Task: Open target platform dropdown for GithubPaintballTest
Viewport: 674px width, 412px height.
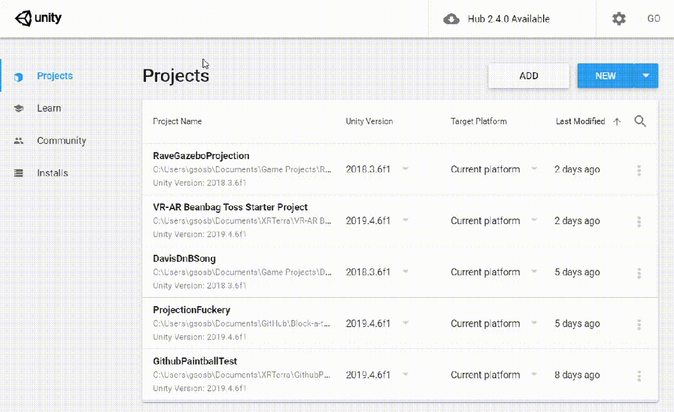Action: pyautogui.click(x=534, y=374)
